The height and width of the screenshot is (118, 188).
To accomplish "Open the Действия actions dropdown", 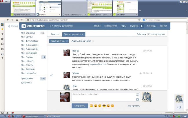I will 141,34.
